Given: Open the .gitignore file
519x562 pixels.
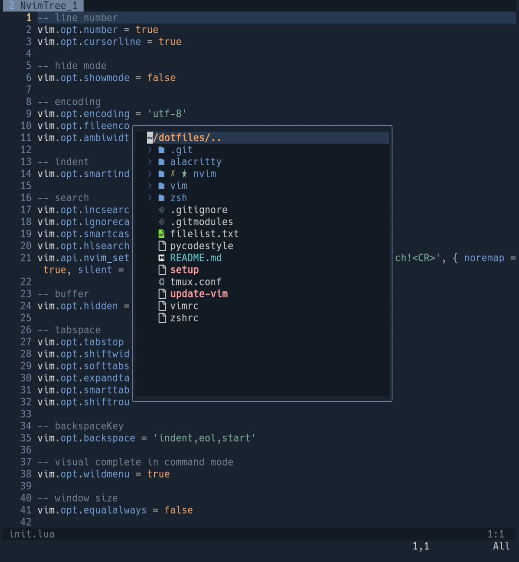Looking at the screenshot, I should tap(198, 210).
